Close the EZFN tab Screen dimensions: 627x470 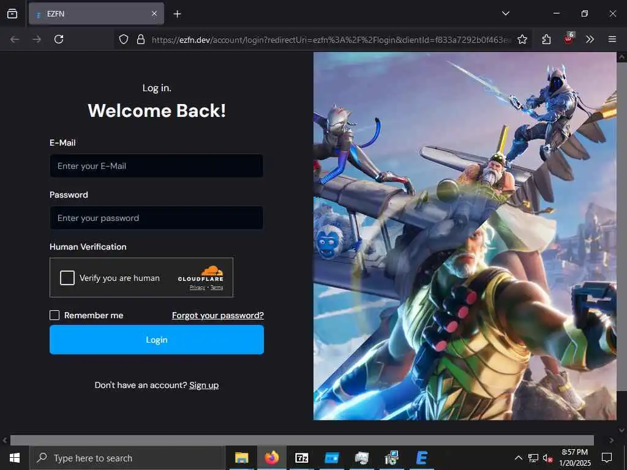tap(154, 14)
